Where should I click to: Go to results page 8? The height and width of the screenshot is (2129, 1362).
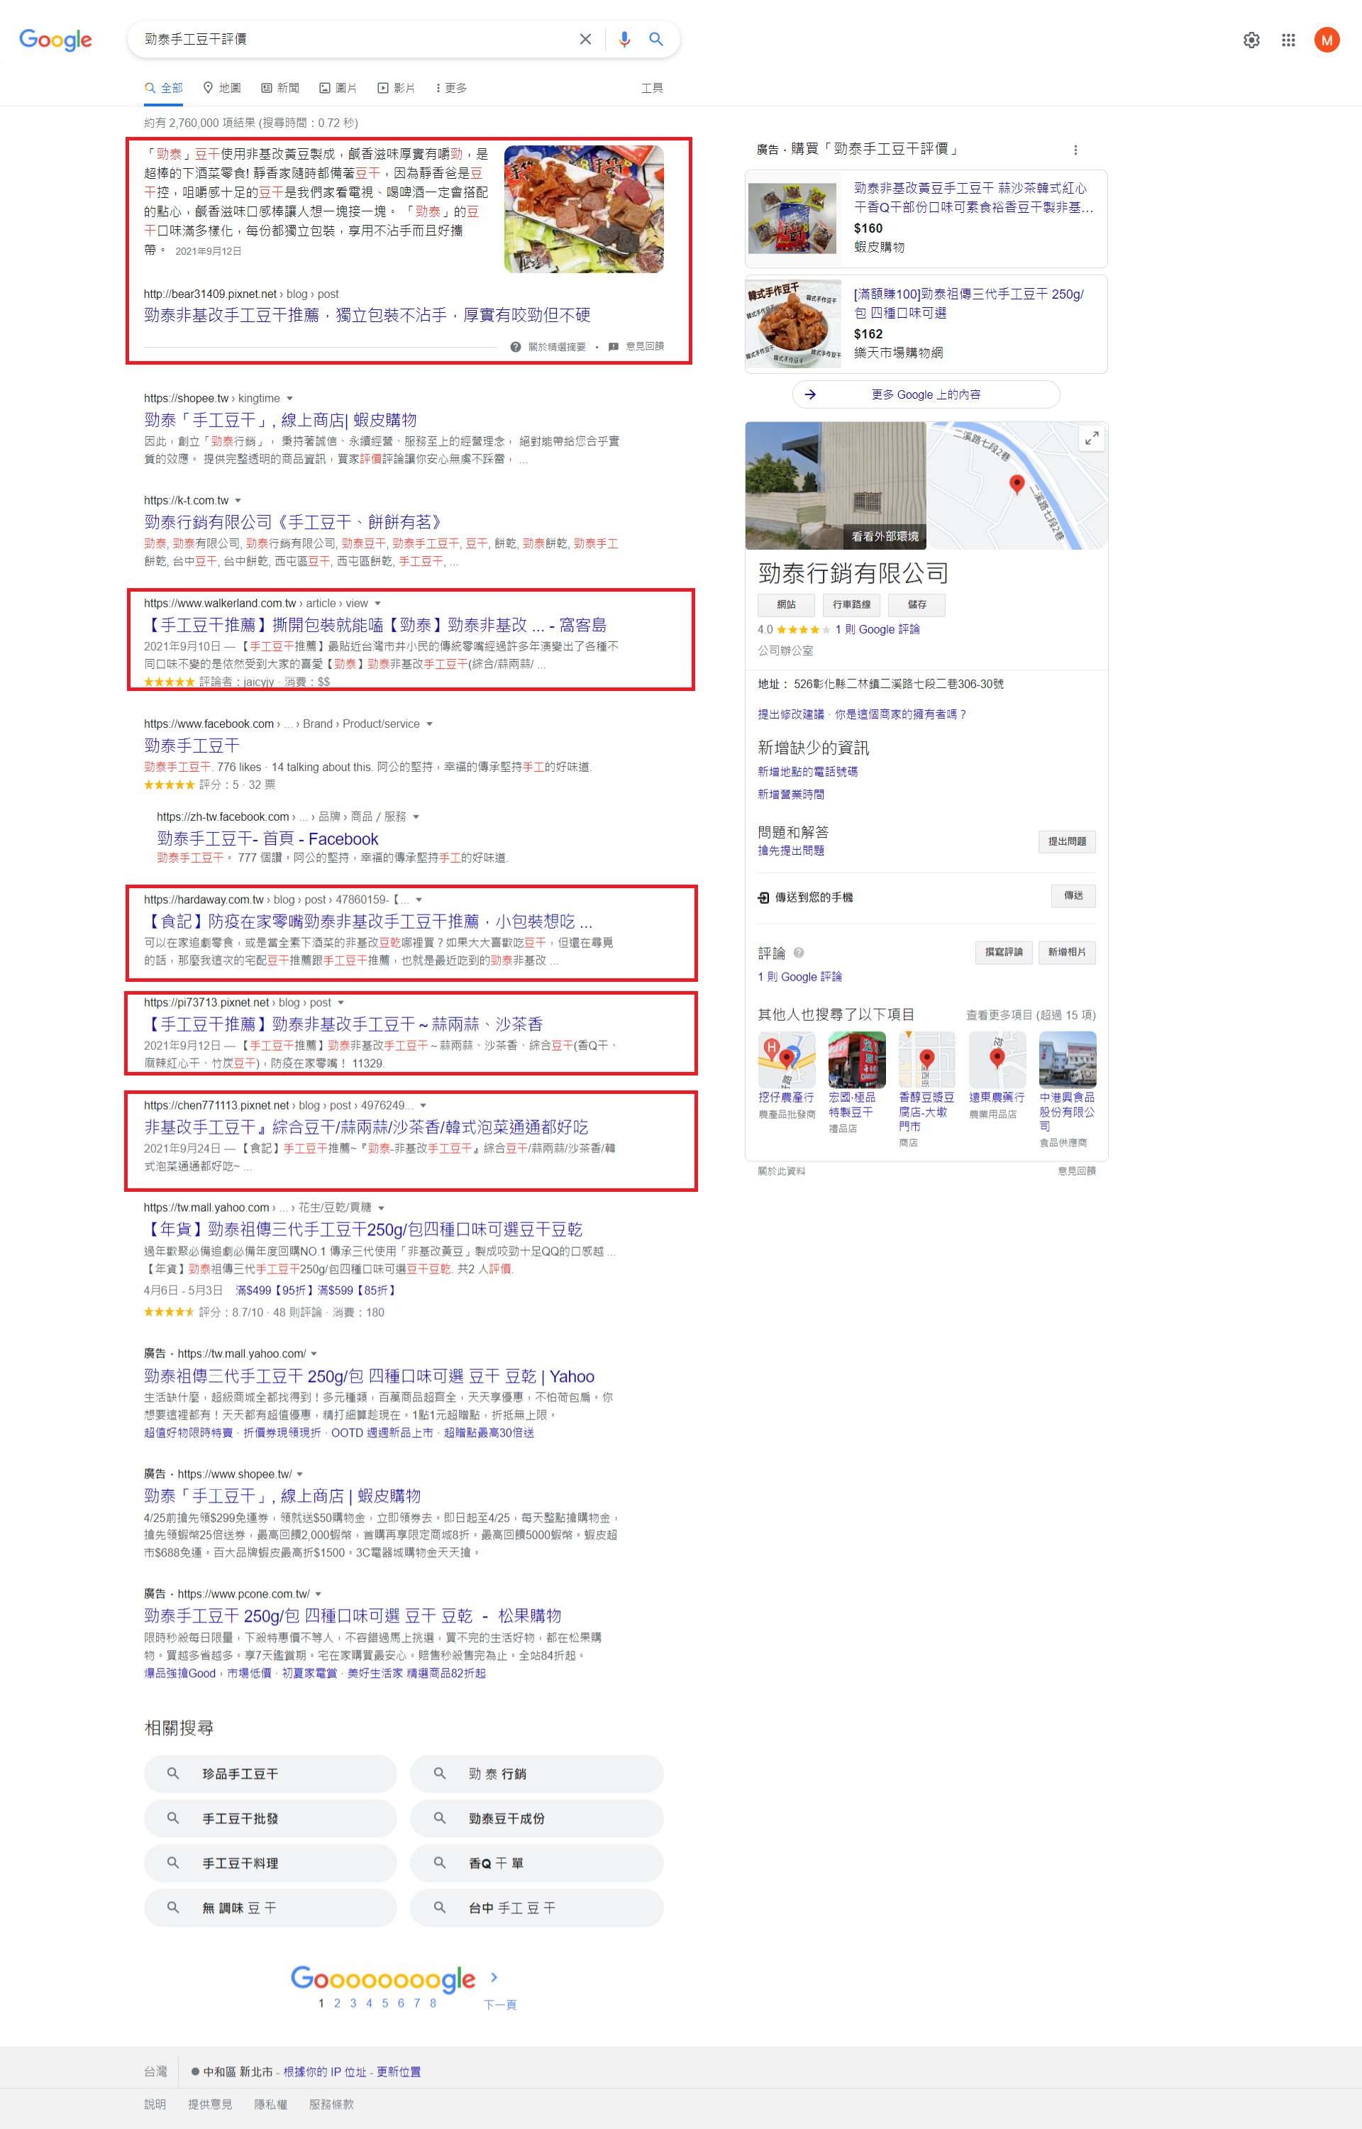[433, 2003]
